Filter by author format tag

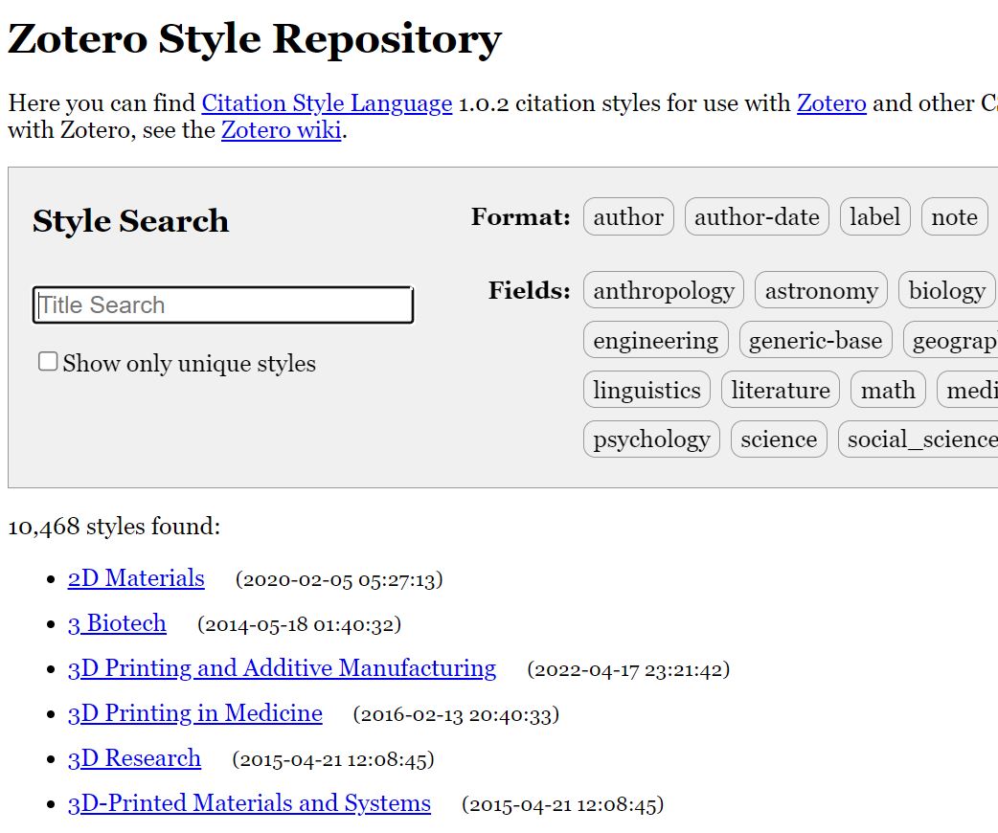pyautogui.click(x=628, y=217)
